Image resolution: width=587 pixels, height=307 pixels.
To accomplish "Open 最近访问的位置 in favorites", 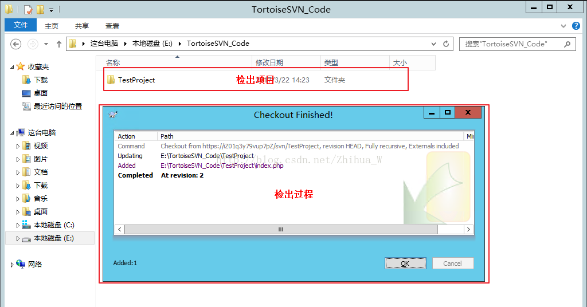I will point(58,106).
